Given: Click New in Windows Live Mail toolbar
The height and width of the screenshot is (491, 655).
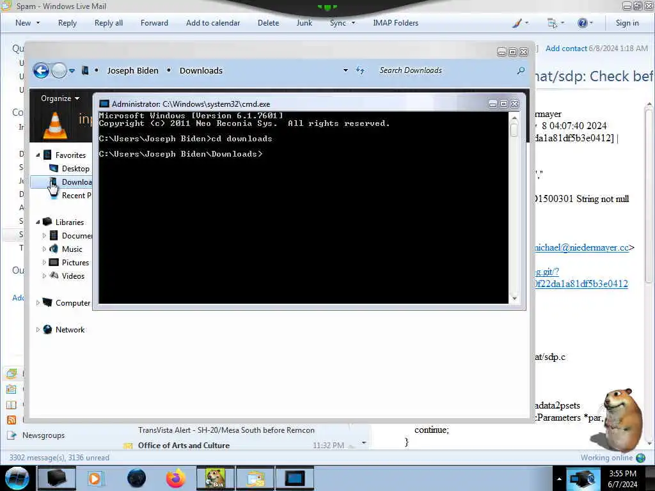Looking at the screenshot, I should click(23, 23).
